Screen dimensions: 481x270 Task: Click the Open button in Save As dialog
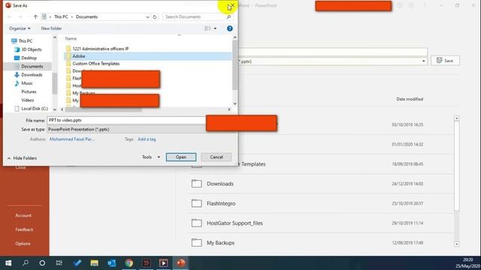pos(181,157)
